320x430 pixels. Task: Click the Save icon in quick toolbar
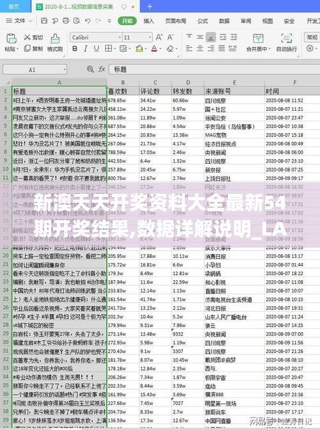click(44, 21)
